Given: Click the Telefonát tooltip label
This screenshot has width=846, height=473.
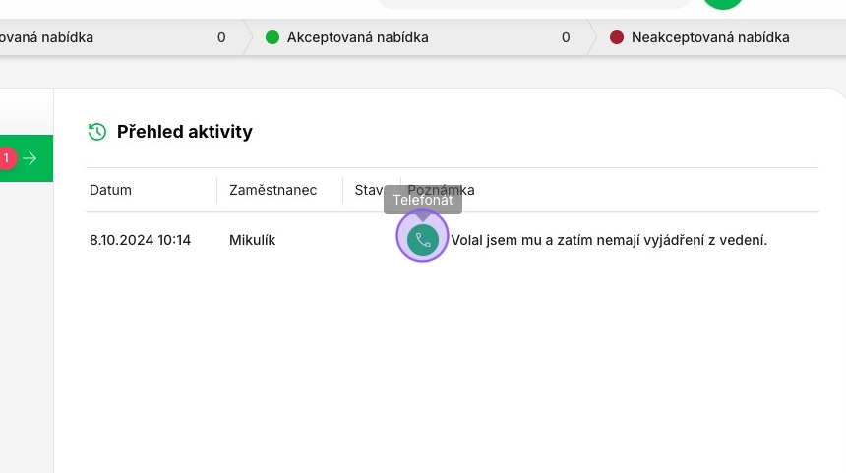Looking at the screenshot, I should (423, 200).
